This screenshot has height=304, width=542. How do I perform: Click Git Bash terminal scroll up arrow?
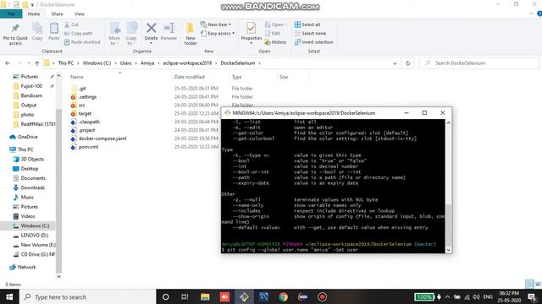[448, 122]
